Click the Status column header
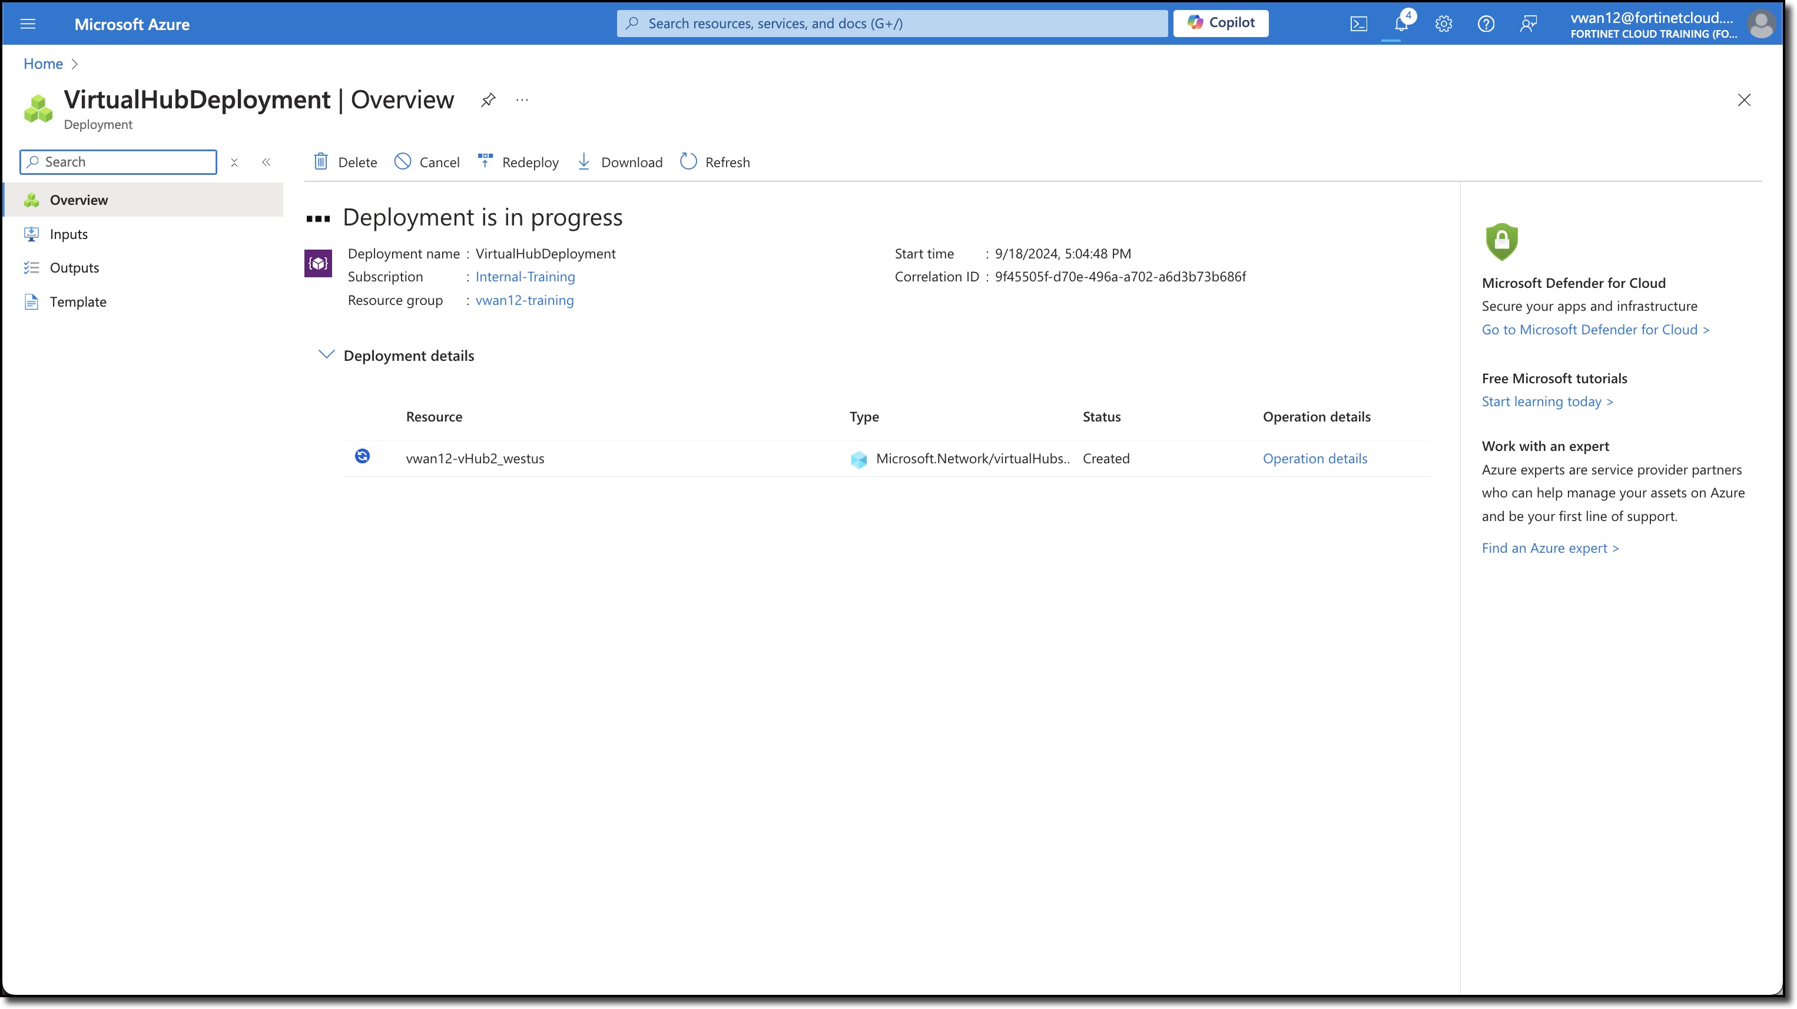The height and width of the screenshot is (1009, 1797). click(1102, 417)
